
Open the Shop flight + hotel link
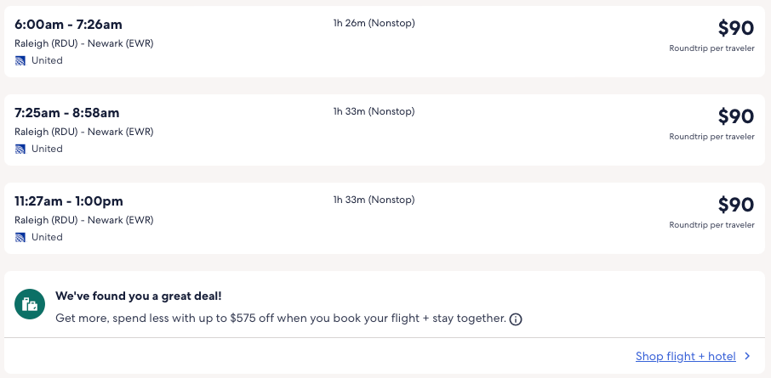pyautogui.click(x=686, y=357)
